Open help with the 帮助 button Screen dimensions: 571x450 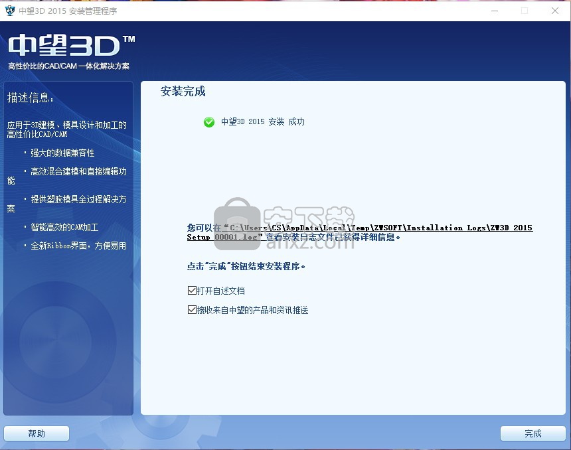37,433
